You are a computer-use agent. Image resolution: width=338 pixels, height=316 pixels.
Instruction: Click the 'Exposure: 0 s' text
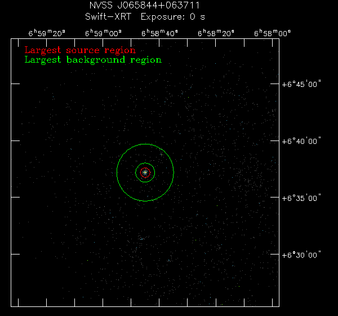[x=173, y=17]
